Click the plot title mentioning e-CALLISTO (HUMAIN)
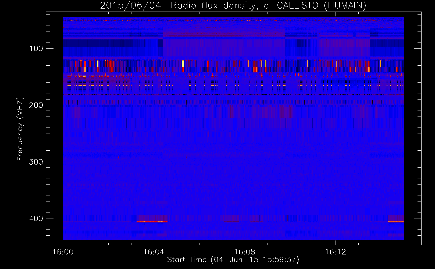This screenshot has width=435, height=269. (x=233, y=5)
